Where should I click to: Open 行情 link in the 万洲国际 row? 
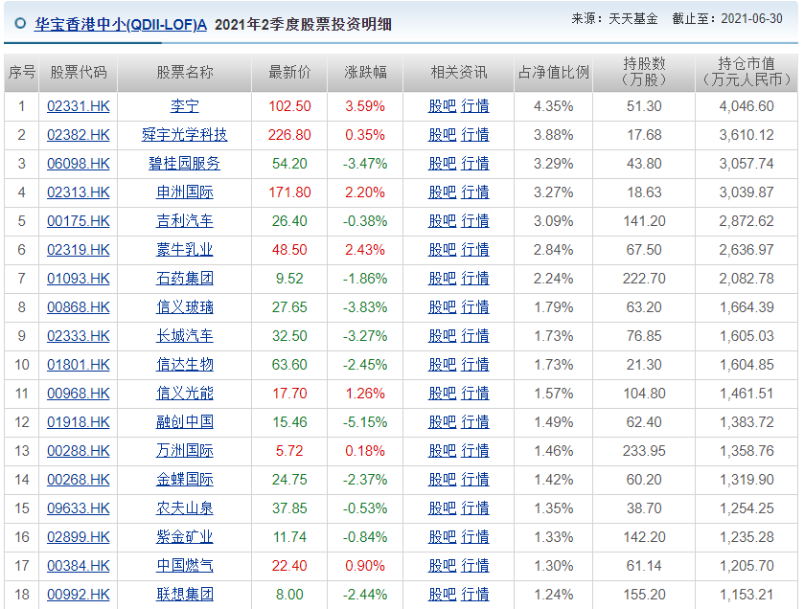[474, 450]
